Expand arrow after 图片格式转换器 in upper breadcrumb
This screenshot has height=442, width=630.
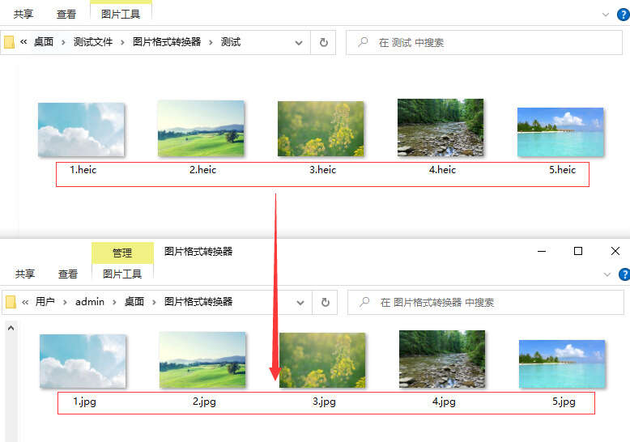pyautogui.click(x=211, y=42)
